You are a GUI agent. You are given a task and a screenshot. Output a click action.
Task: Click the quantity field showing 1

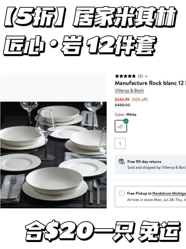click(120, 143)
